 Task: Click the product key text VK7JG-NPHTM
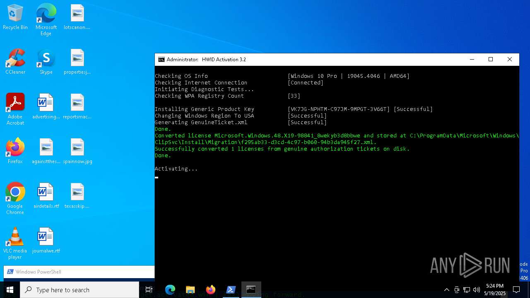pos(339,109)
